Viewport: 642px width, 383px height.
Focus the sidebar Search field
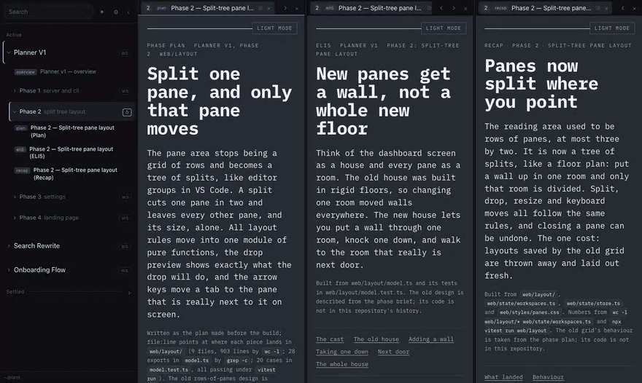[48, 12]
